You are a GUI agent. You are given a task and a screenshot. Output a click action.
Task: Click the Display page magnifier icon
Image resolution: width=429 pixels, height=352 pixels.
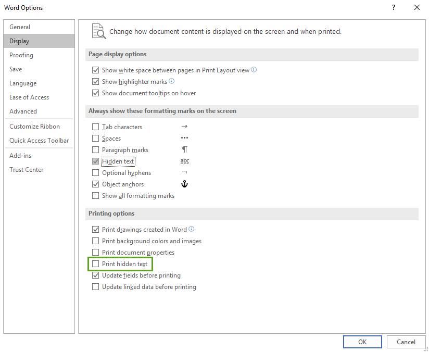(x=98, y=31)
